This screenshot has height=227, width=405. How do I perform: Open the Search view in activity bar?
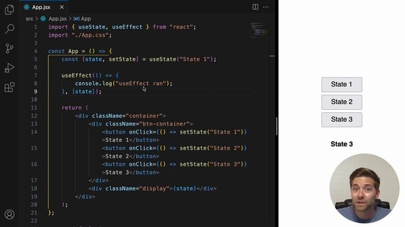tap(9, 29)
